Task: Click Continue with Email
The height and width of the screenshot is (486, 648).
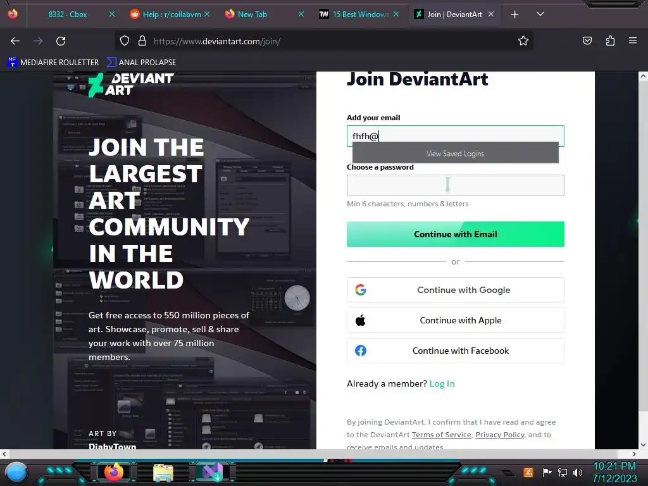Action: pyautogui.click(x=456, y=234)
